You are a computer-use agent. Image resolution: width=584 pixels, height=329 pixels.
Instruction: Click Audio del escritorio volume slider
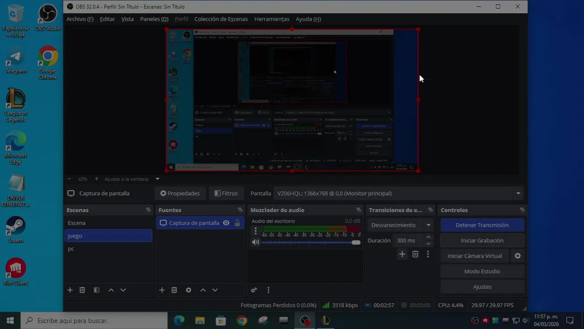click(x=311, y=243)
